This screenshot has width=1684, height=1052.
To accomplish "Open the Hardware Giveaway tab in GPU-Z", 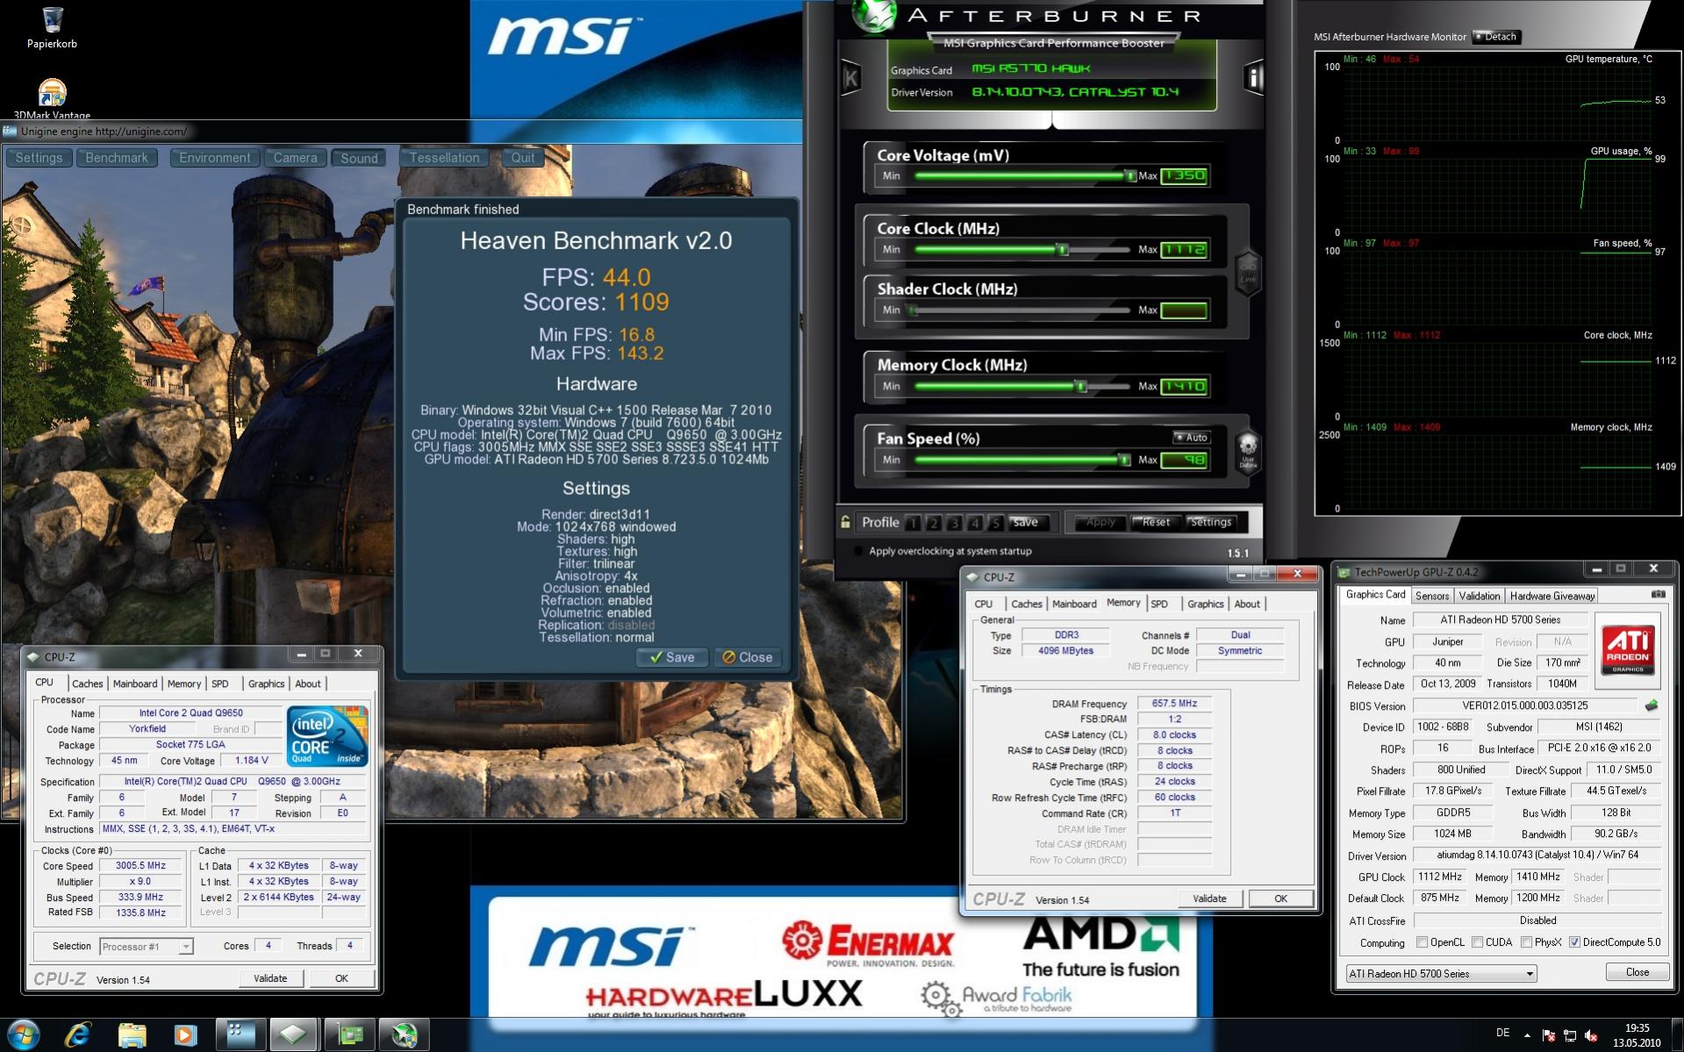I will coord(1551,596).
